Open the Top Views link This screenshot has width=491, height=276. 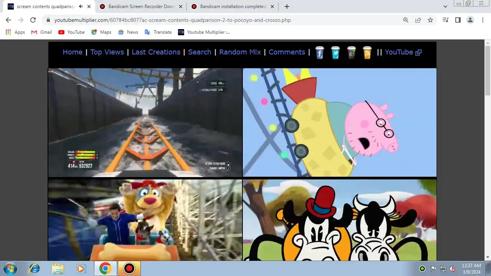[107, 52]
